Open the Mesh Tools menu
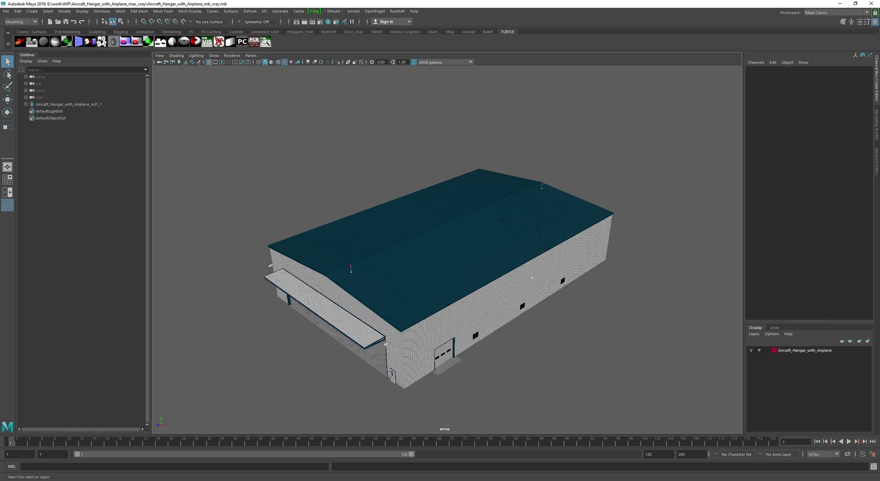The height and width of the screenshot is (481, 880). click(x=163, y=11)
